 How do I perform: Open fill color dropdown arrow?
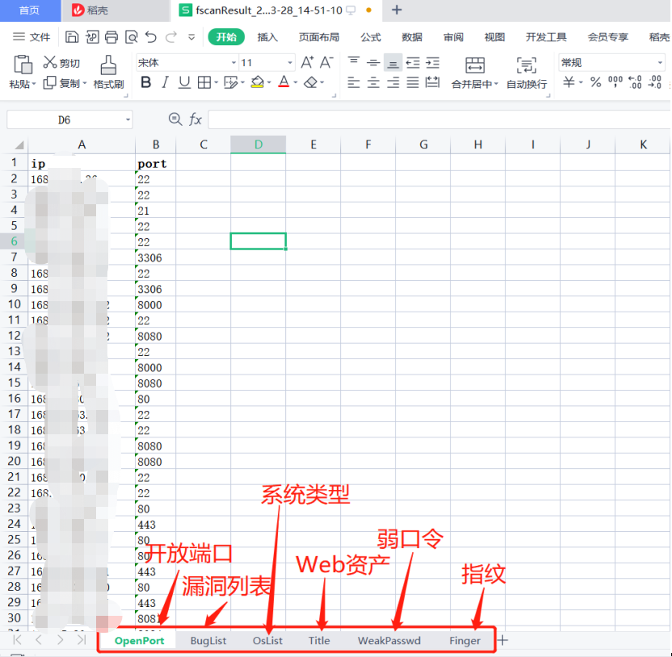(x=269, y=82)
